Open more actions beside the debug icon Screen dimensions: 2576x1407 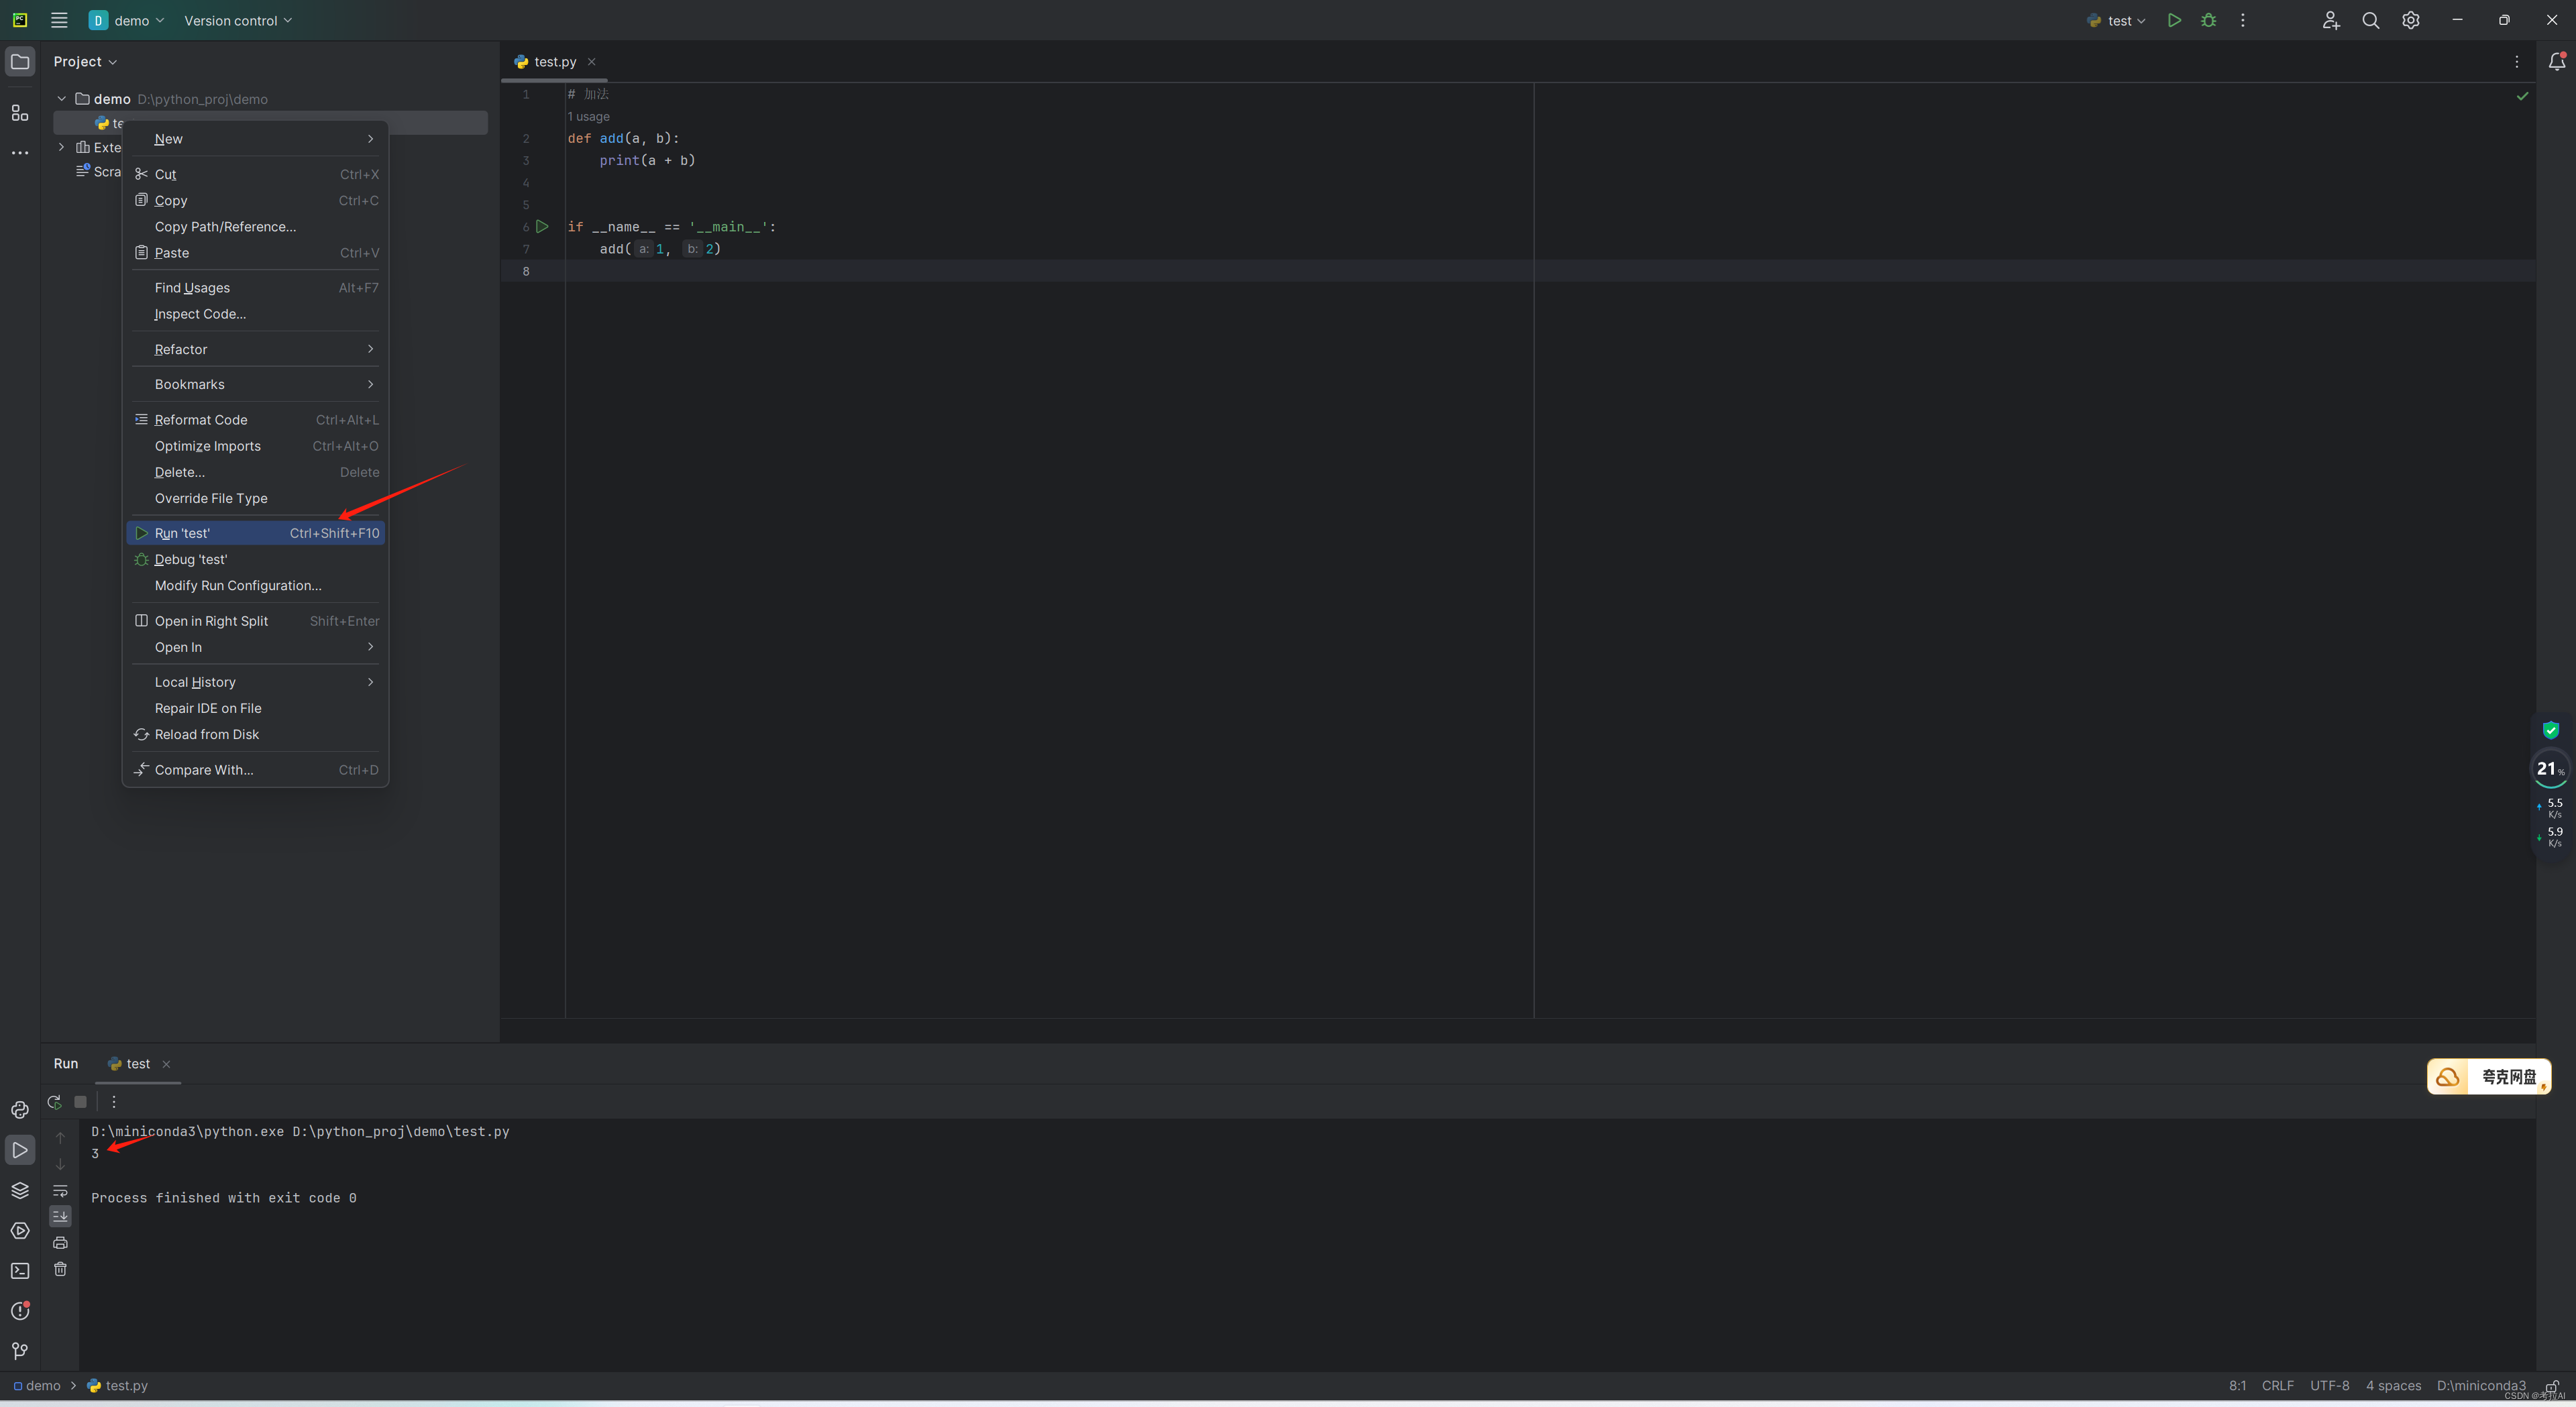tap(2243, 20)
